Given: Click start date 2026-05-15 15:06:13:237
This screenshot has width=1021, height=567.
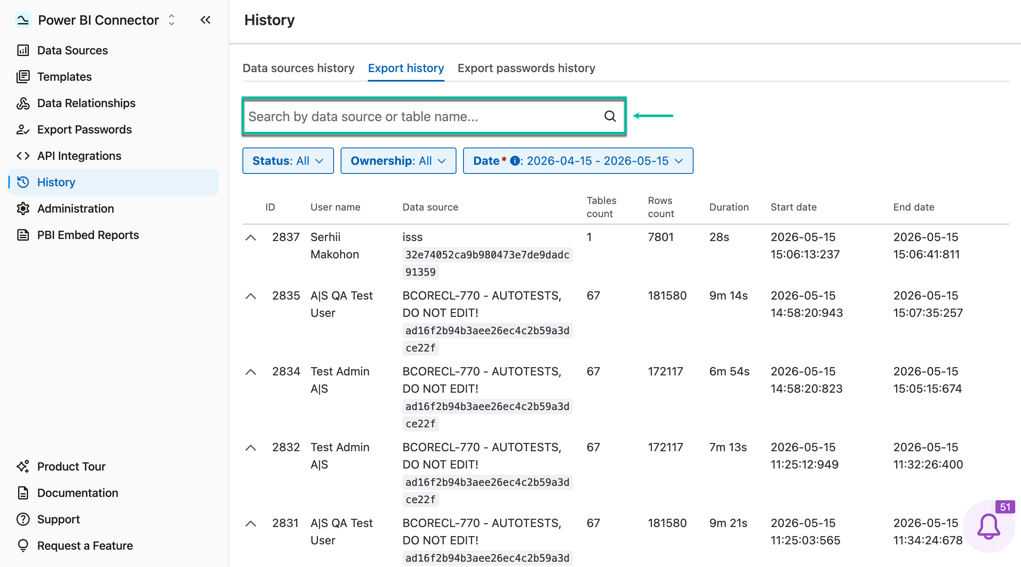Looking at the screenshot, I should coord(805,246).
